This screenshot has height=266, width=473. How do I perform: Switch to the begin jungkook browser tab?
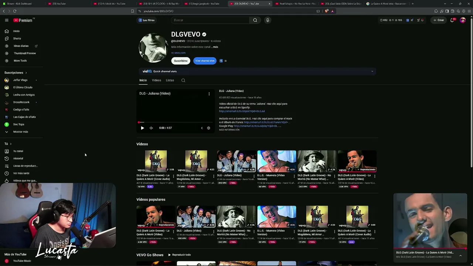pyautogui.click(x=205, y=4)
